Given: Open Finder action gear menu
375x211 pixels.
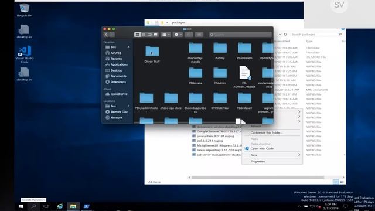Looking at the screenshot, I should pyautogui.click(x=178, y=35).
